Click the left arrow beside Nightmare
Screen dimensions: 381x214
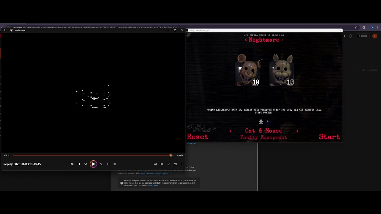tap(246, 40)
